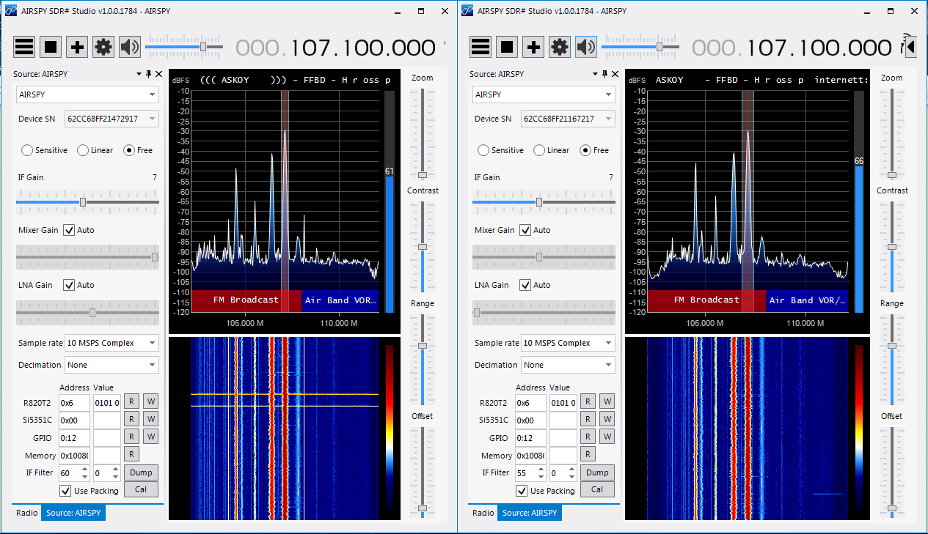Switch to the Radio tab in the right window
928x534 pixels.
[483, 513]
